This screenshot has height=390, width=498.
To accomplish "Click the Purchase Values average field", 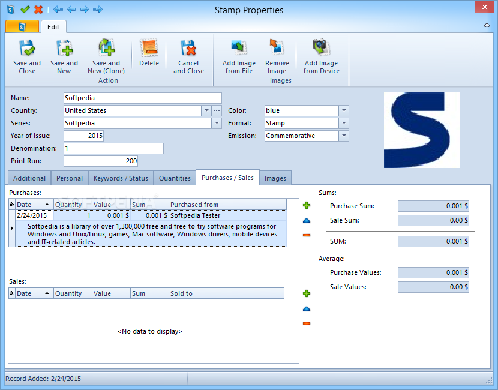I will 433,272.
